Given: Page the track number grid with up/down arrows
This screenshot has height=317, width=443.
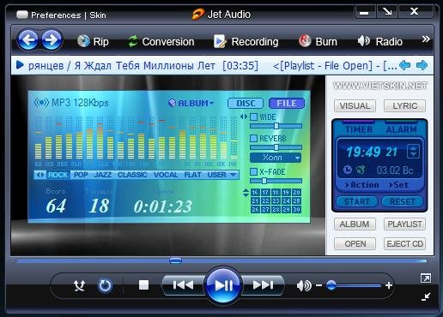Looking at the screenshot, I should pyautogui.click(x=246, y=193).
